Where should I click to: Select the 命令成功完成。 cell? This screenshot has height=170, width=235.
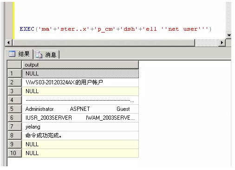point(80,136)
